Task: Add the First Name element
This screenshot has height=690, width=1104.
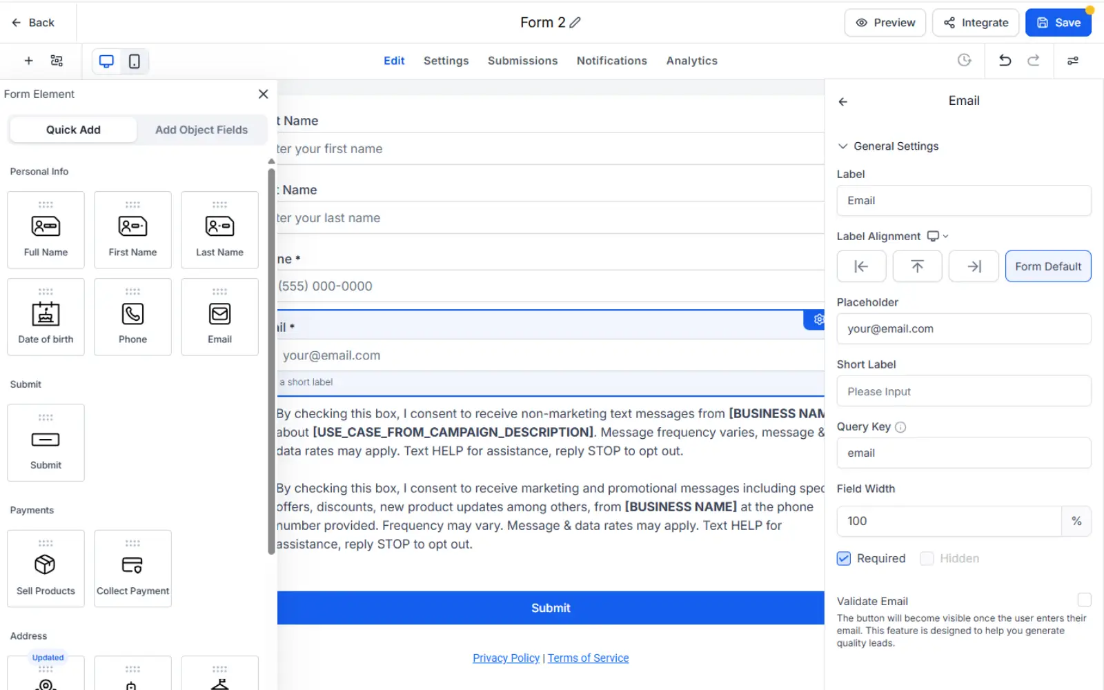Action: coord(132,230)
